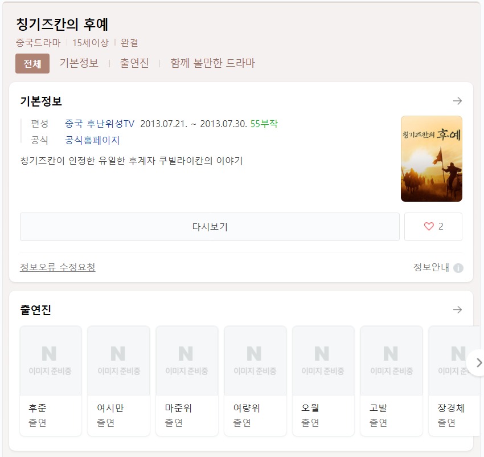Show next cast members with chevron
Viewport: 484px width, 457px height.
click(478, 362)
